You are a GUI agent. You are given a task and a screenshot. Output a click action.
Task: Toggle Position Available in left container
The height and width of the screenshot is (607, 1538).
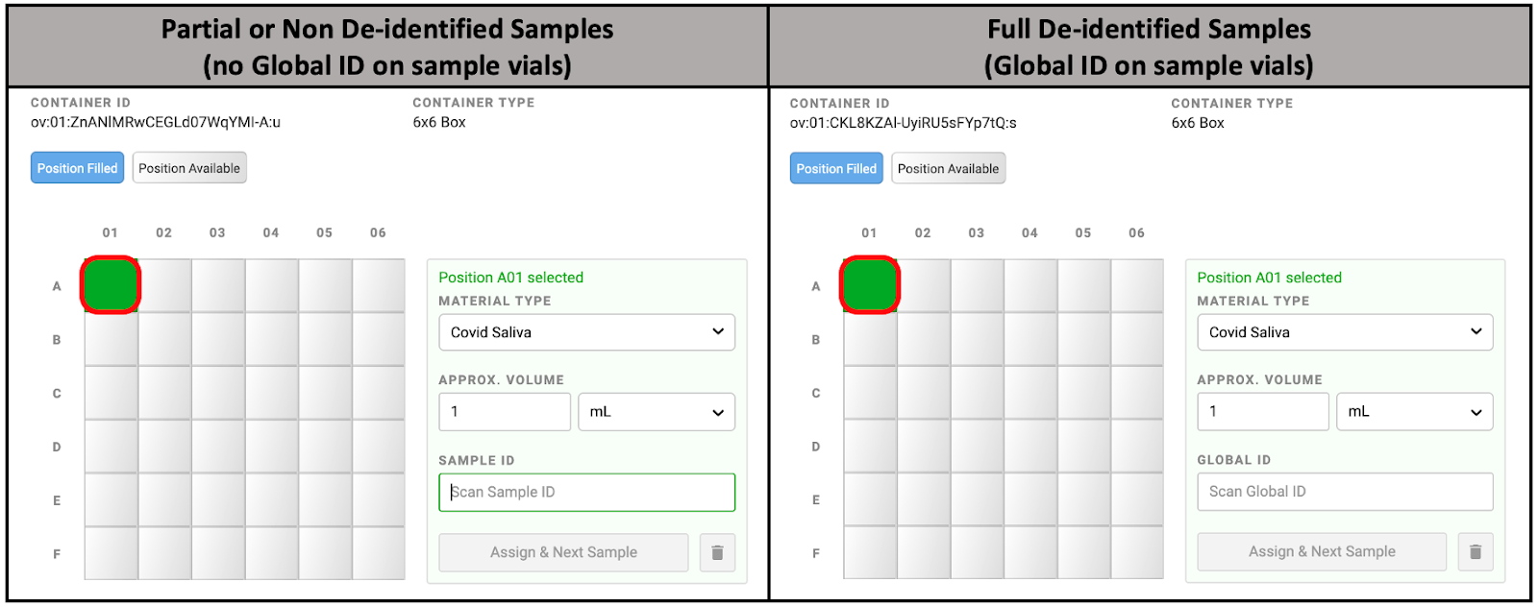(189, 168)
